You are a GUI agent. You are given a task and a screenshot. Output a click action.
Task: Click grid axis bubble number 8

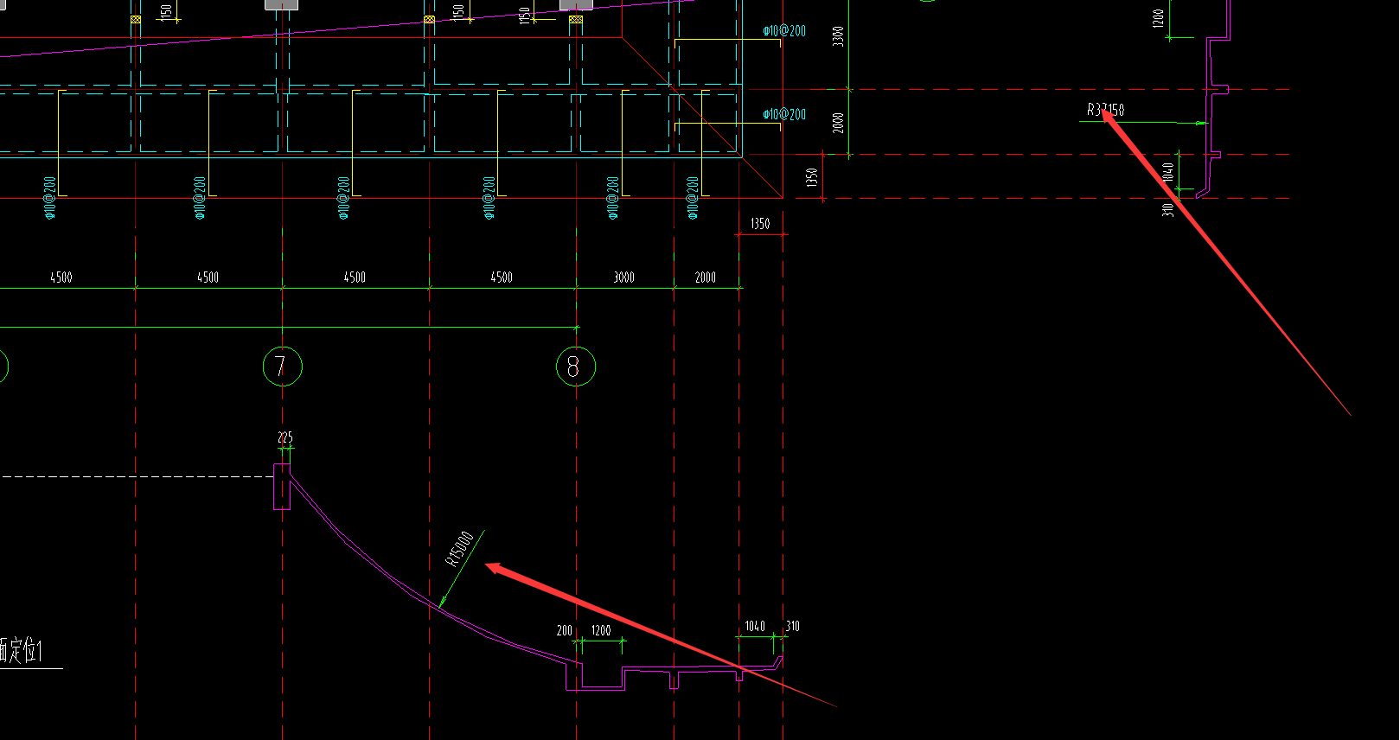pos(576,367)
